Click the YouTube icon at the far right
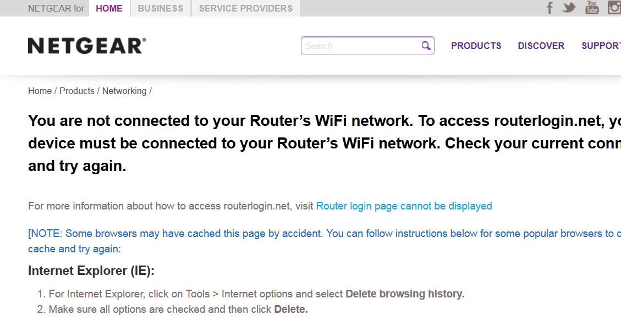This screenshot has width=621, height=326. [591, 8]
